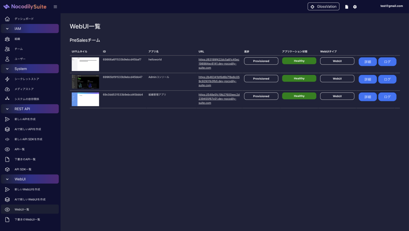409x231 pixels.
Task: Click the チーム users icon
Action: click(7, 49)
